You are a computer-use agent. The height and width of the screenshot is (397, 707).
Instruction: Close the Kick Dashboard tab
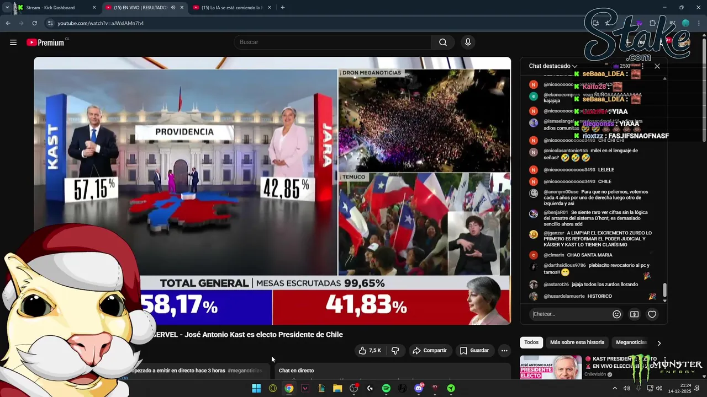pyautogui.click(x=94, y=8)
